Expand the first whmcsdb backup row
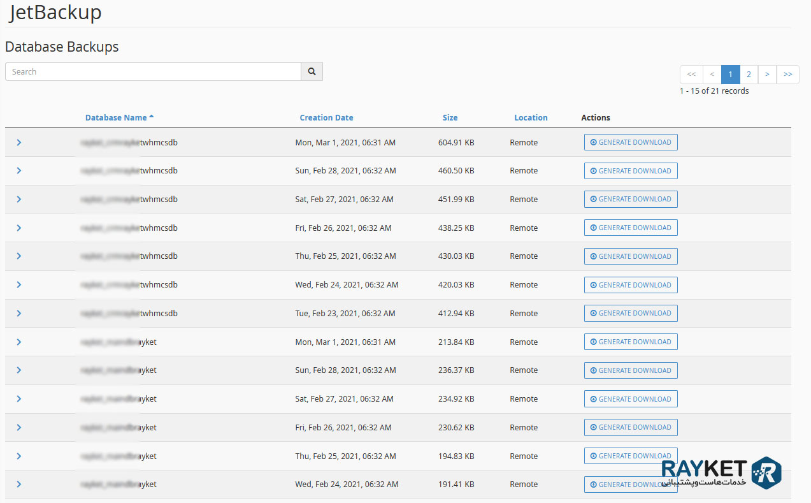The image size is (811, 503). tap(18, 142)
